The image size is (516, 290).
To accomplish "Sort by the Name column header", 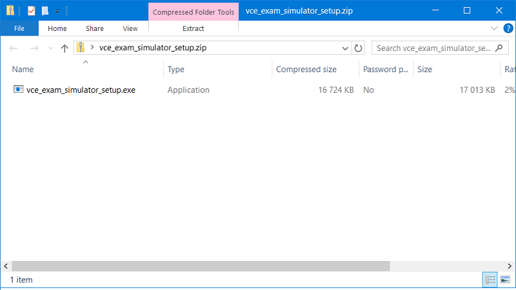I will [23, 70].
